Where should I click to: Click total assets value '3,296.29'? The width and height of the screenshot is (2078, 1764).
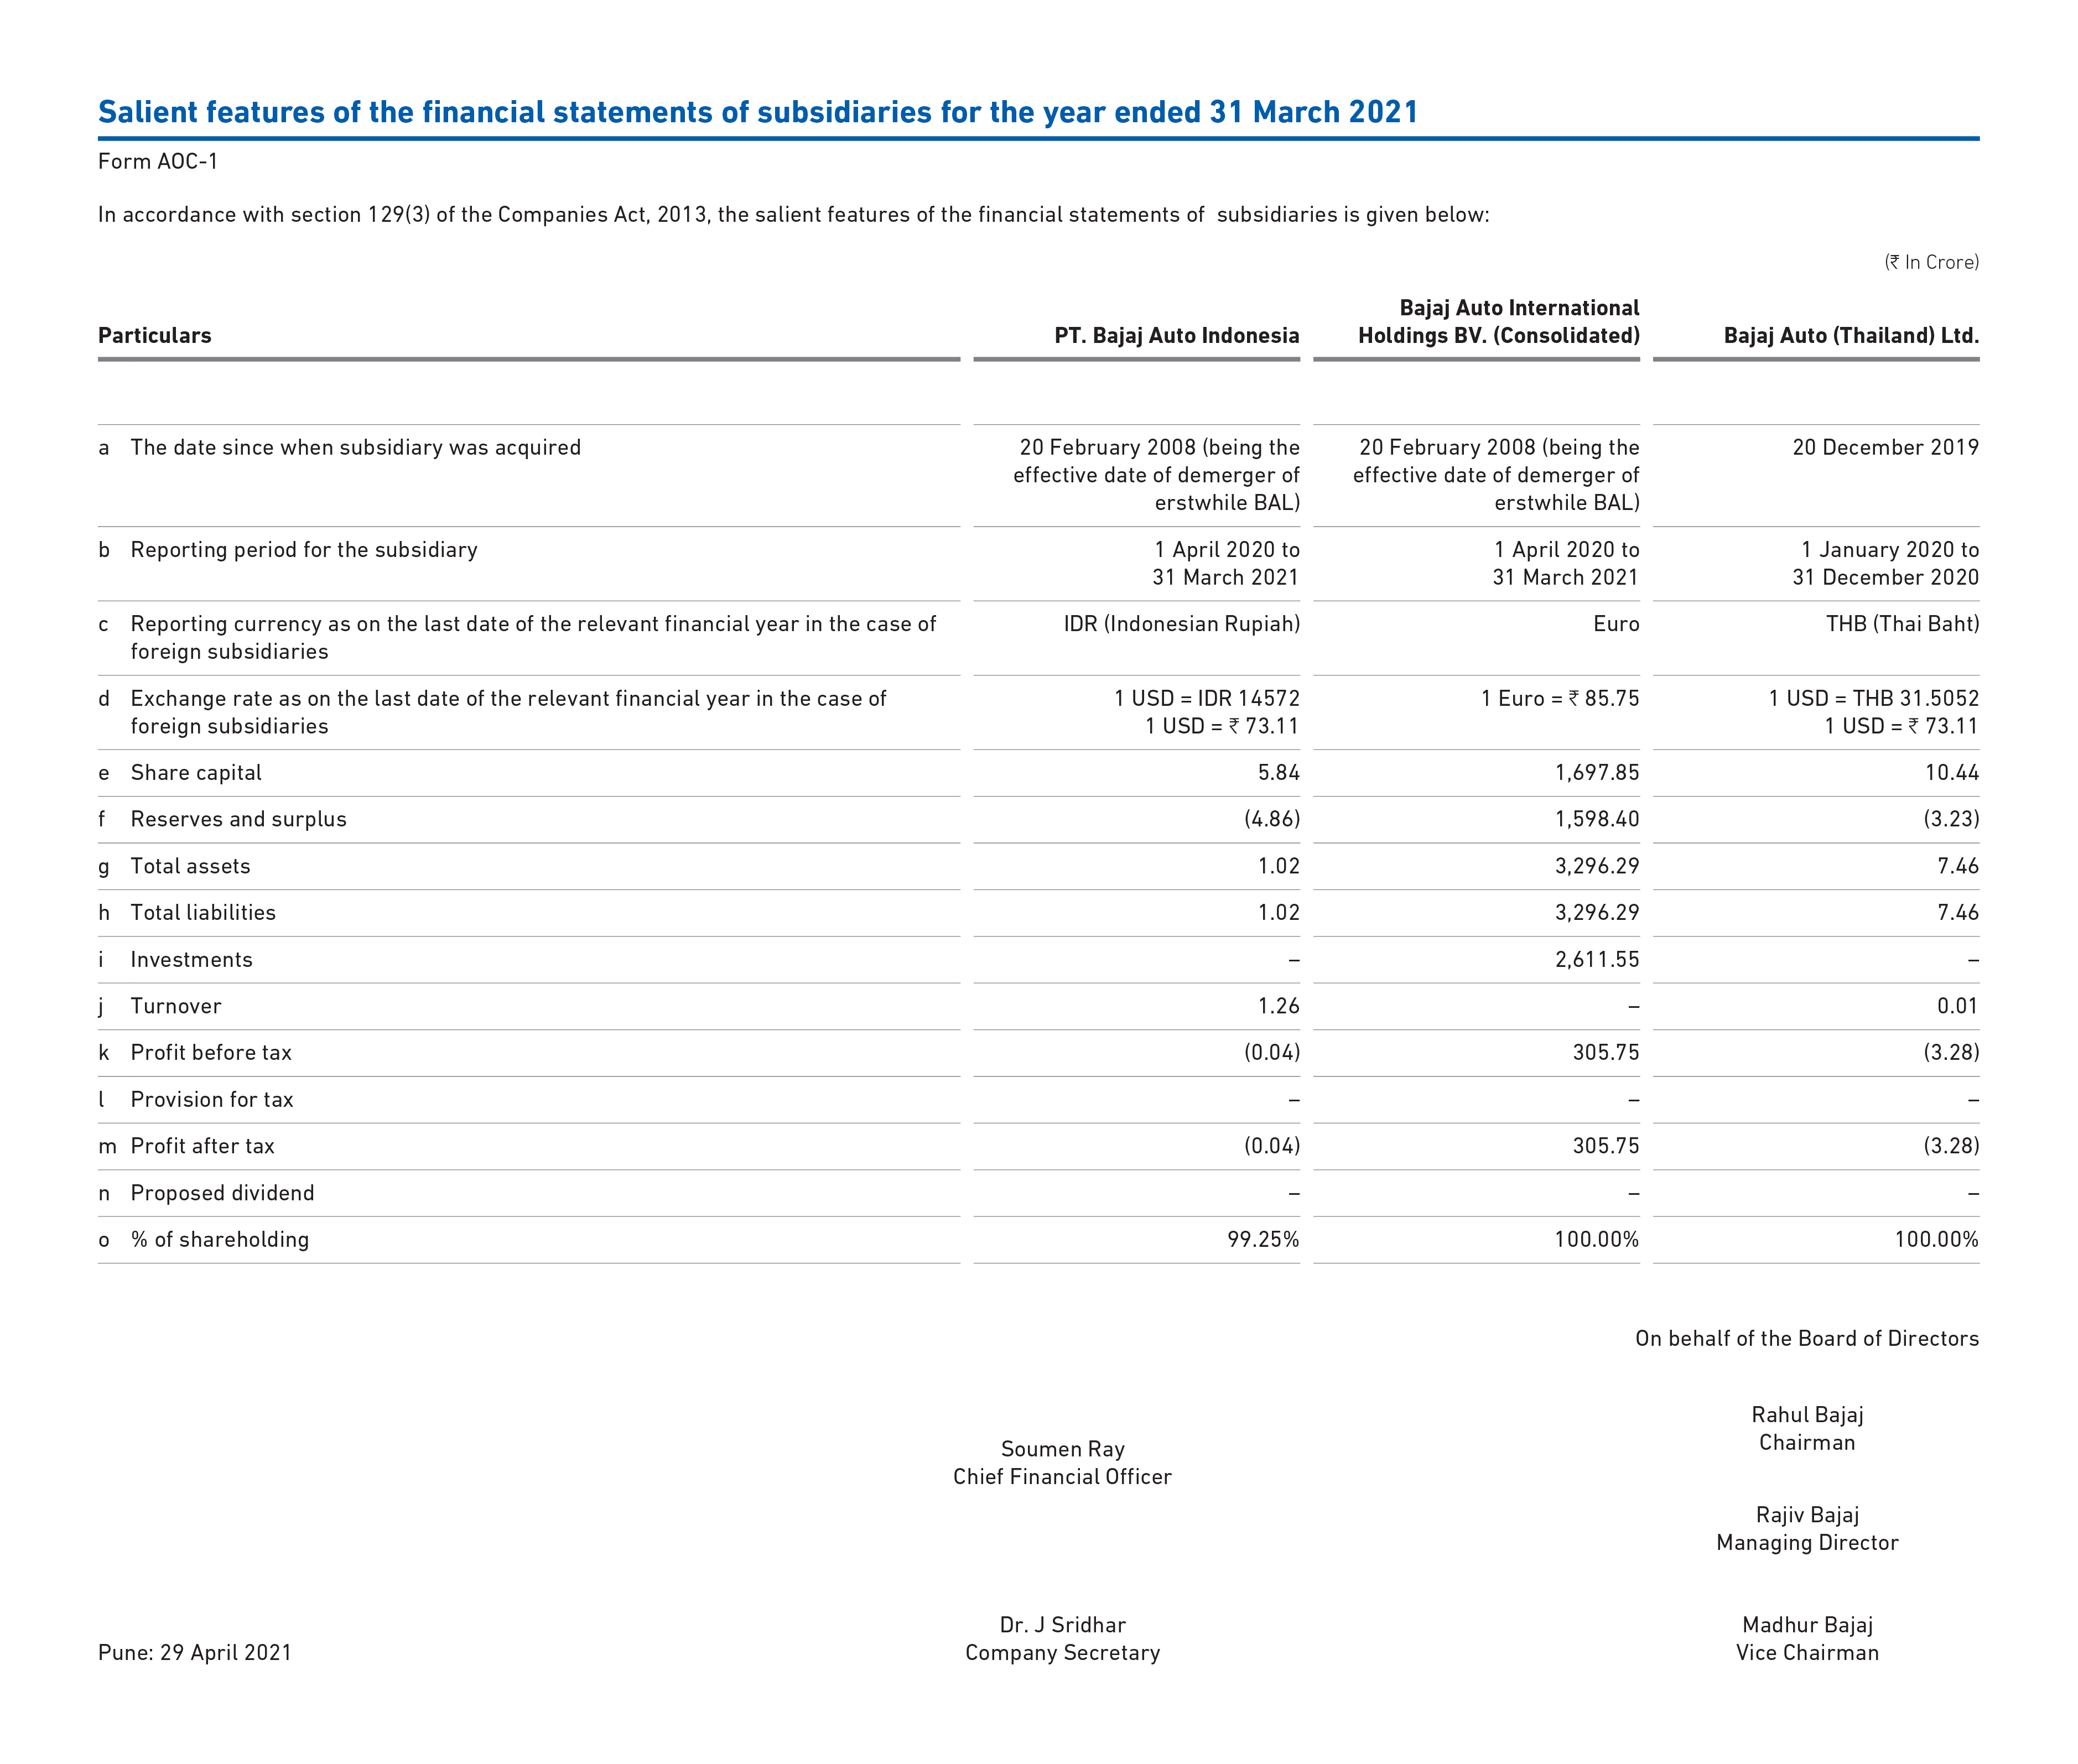point(1597,867)
